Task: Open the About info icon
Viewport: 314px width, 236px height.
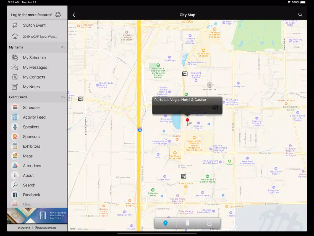Action: tap(15, 175)
